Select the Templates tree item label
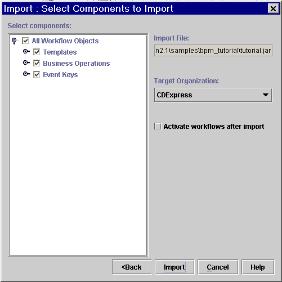Screen dimensions: 282x282 [x=60, y=52]
